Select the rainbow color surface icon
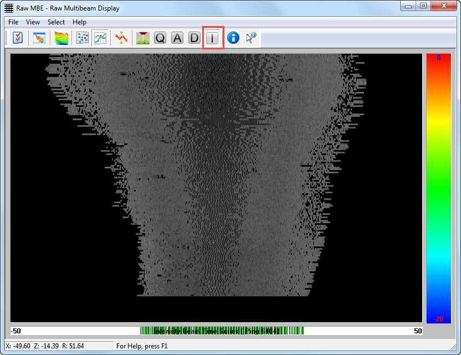 62,38
